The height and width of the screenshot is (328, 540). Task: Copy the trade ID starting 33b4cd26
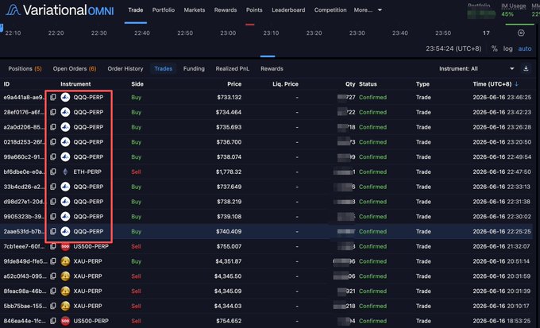(53, 187)
